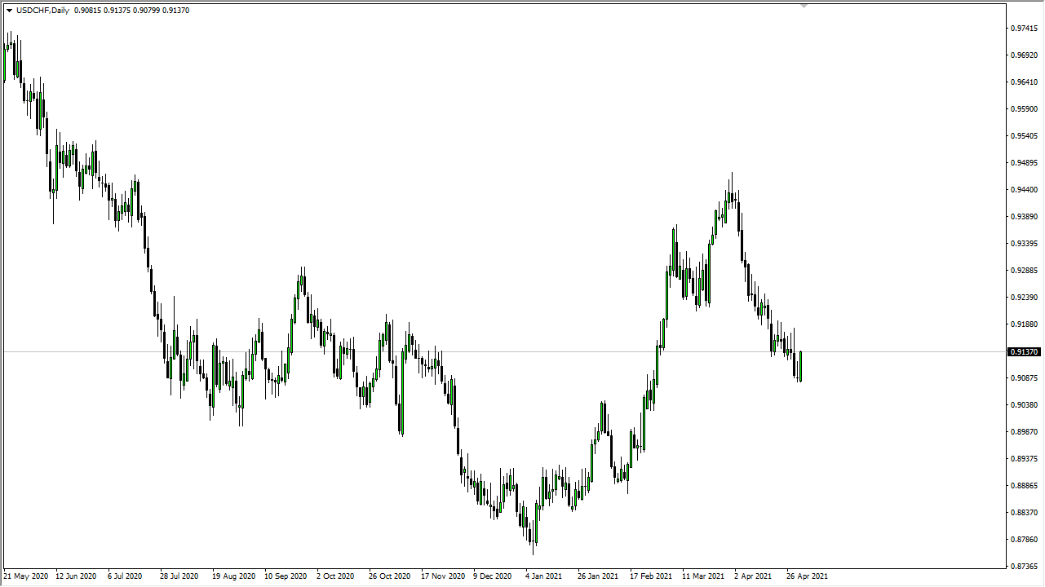Select the date label 4 Jan 2021

542,576
